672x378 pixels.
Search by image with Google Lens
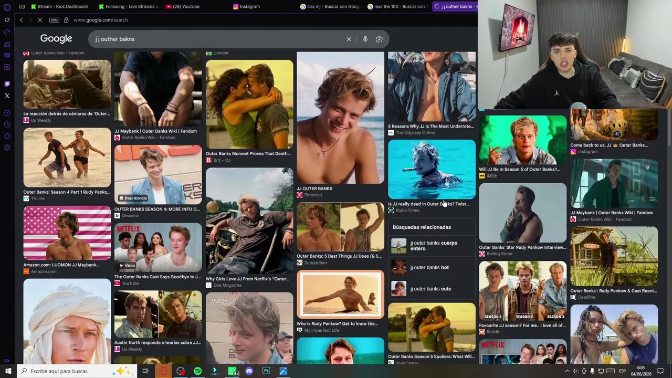click(x=379, y=39)
